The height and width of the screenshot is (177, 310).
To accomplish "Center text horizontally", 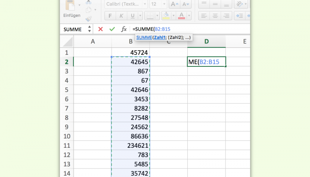I will [x=215, y=16].
